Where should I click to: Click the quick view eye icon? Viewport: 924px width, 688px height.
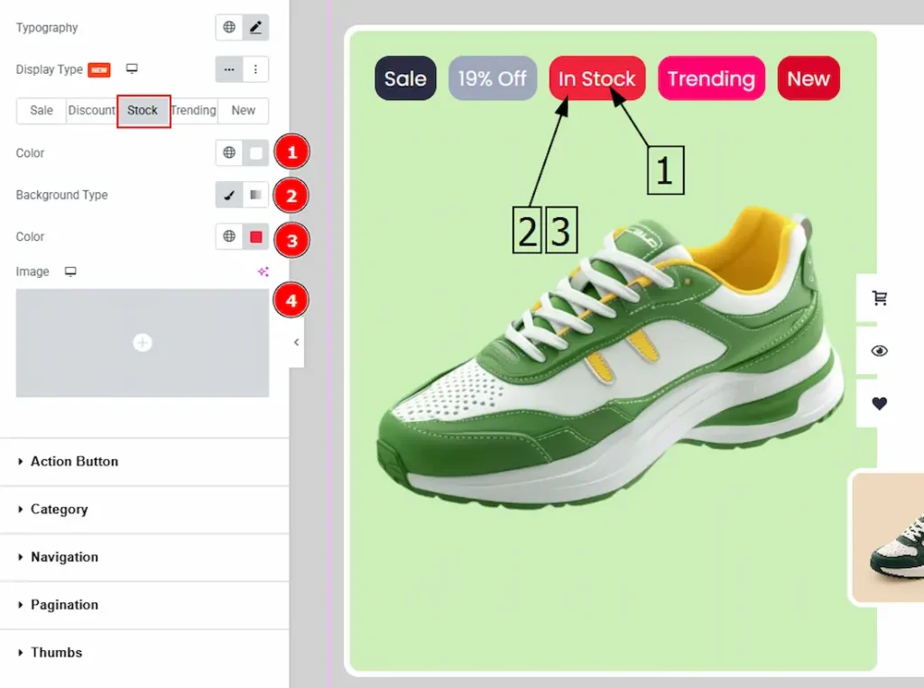pyautogui.click(x=879, y=351)
